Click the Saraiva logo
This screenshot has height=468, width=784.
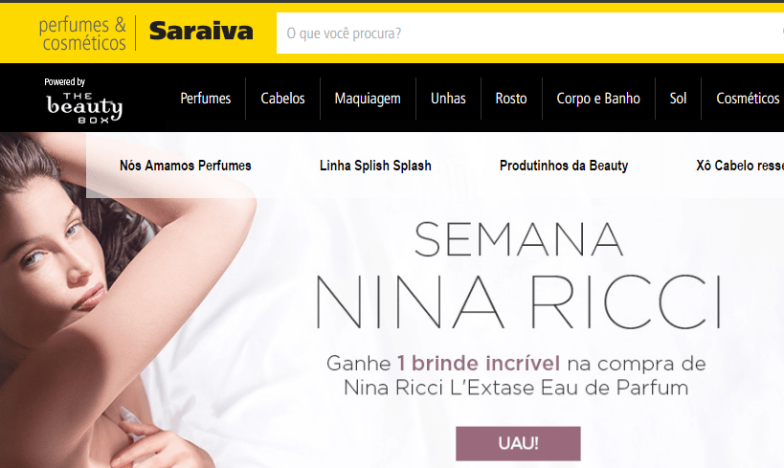click(201, 32)
